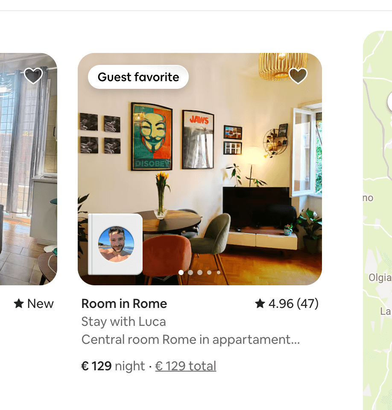392x410 pixels.
Task: Click the Guest favorite badge
Action: pos(138,77)
